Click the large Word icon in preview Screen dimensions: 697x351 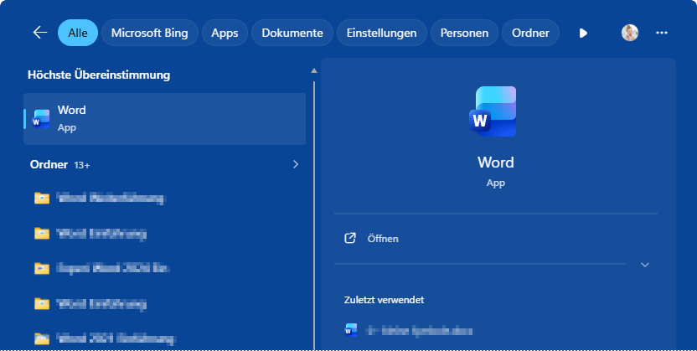click(x=493, y=111)
